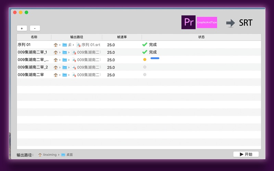Image resolution: width=274 pixels, height=171 pixels.
Task: Click the gray status dot for 009集湖南二审_2
Action: tap(145, 67)
